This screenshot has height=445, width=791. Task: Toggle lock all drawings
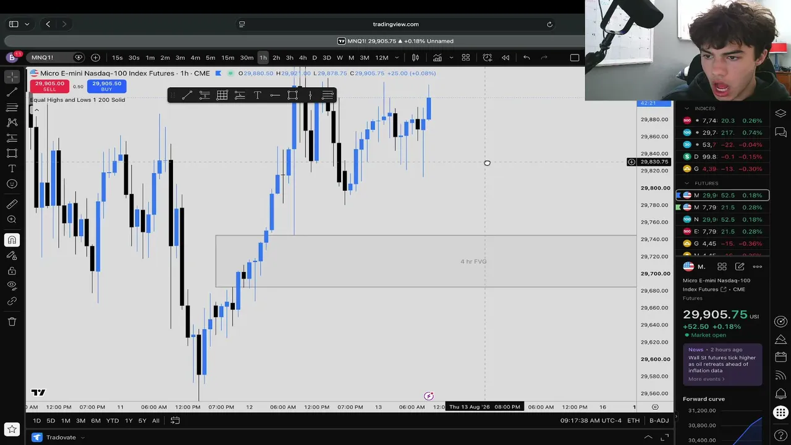point(12,271)
